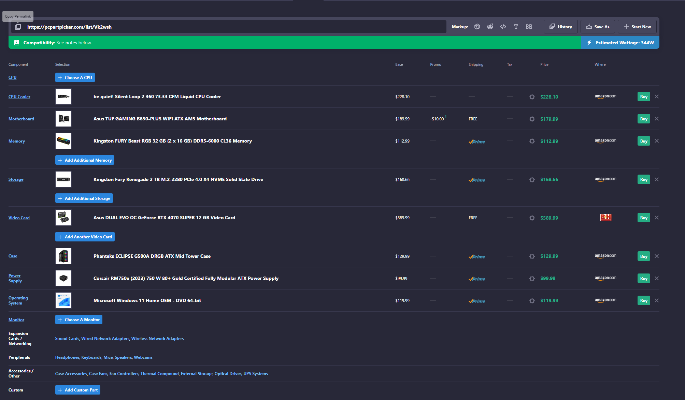685x400 pixels.
Task: Open the compatibility notes link
Action: 71,43
